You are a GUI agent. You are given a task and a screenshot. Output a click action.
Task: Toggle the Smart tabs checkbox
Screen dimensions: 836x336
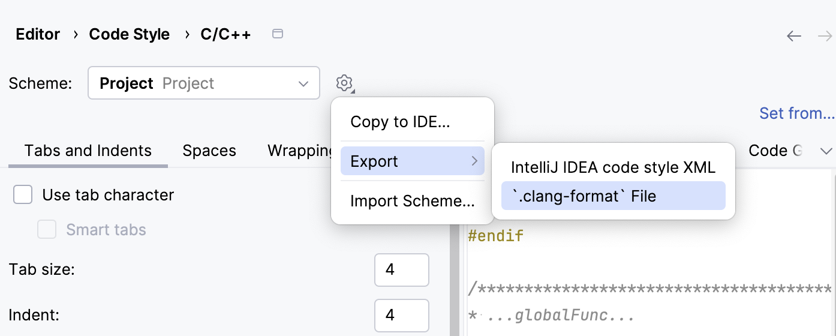pyautogui.click(x=47, y=230)
